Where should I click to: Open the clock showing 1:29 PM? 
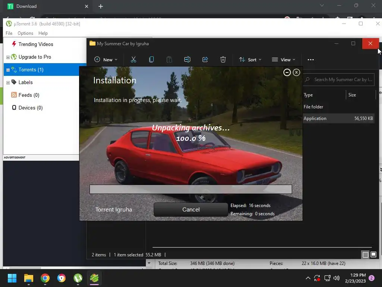(356, 278)
